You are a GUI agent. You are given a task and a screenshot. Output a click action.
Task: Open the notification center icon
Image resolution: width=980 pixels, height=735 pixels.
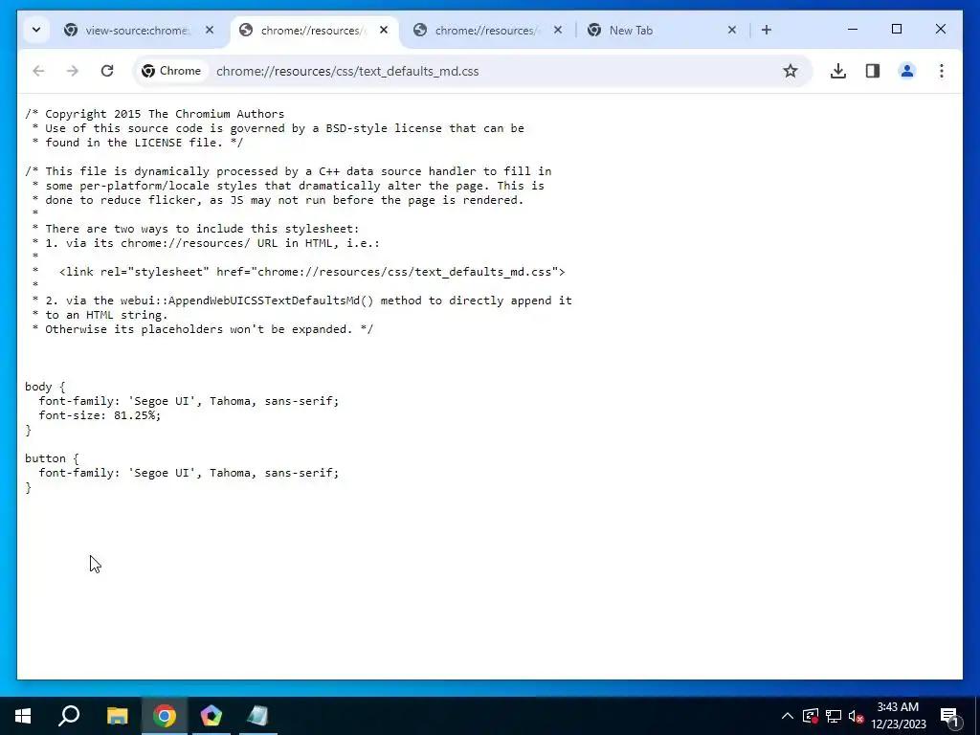(950, 716)
